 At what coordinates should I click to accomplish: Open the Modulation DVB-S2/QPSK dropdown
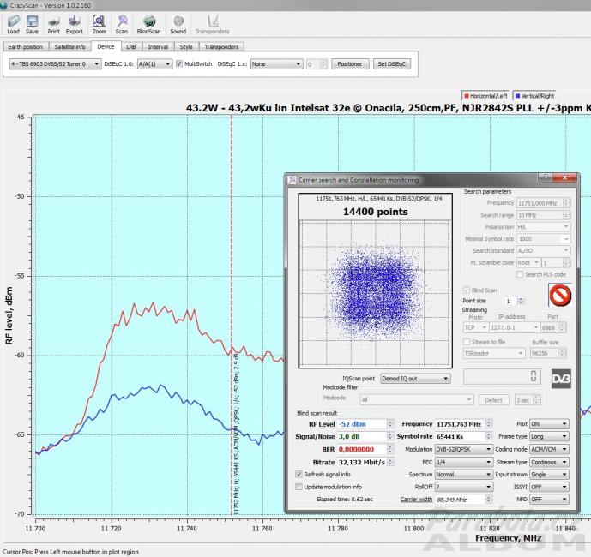click(x=463, y=449)
